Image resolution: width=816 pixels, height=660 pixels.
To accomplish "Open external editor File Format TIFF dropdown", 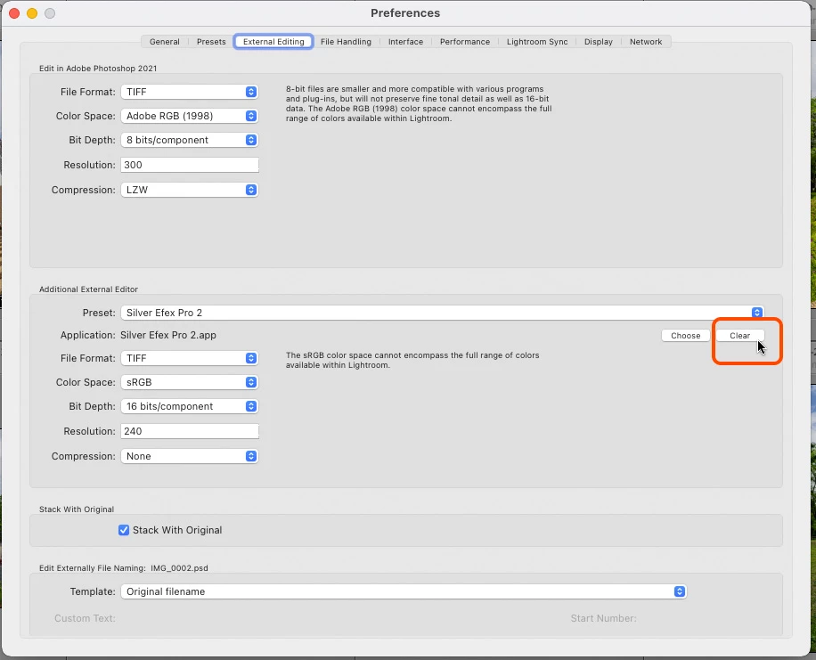I will [190, 358].
